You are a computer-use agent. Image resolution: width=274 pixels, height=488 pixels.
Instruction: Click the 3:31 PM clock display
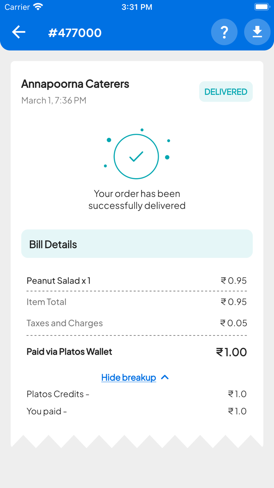pos(137,6)
